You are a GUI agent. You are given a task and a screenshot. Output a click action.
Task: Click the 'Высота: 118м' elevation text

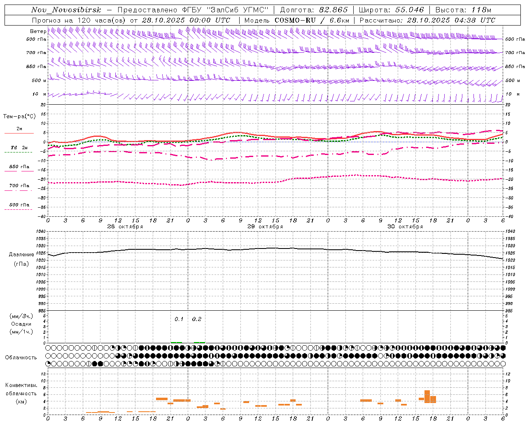coord(463,10)
